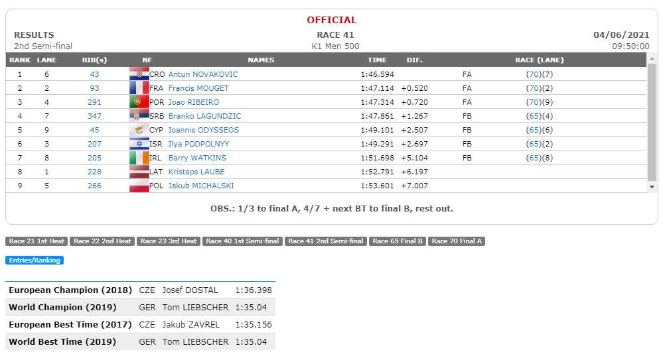Open Barry WATKINS profile link

[x=197, y=158]
